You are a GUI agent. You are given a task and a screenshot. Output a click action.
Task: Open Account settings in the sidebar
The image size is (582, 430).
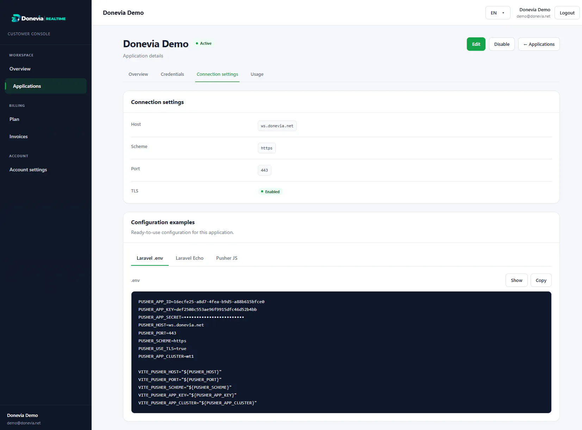pos(46,170)
